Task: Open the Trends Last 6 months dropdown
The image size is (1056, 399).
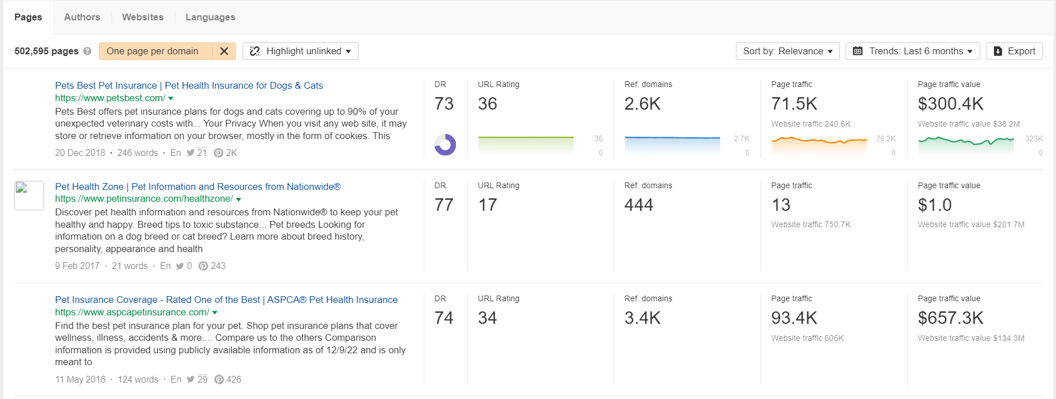Action: [912, 51]
